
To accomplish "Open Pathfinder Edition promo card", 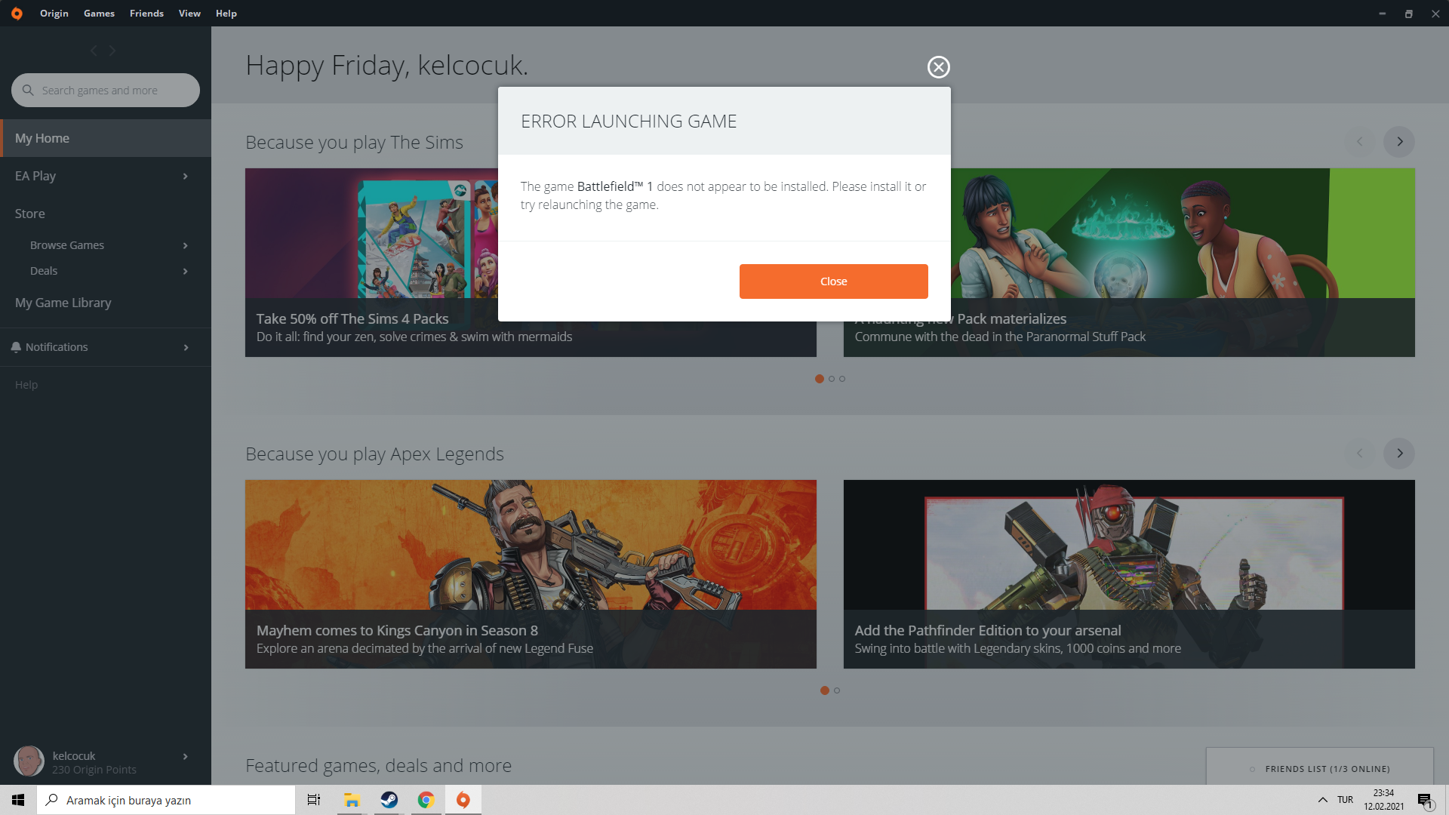I will 1129,574.
